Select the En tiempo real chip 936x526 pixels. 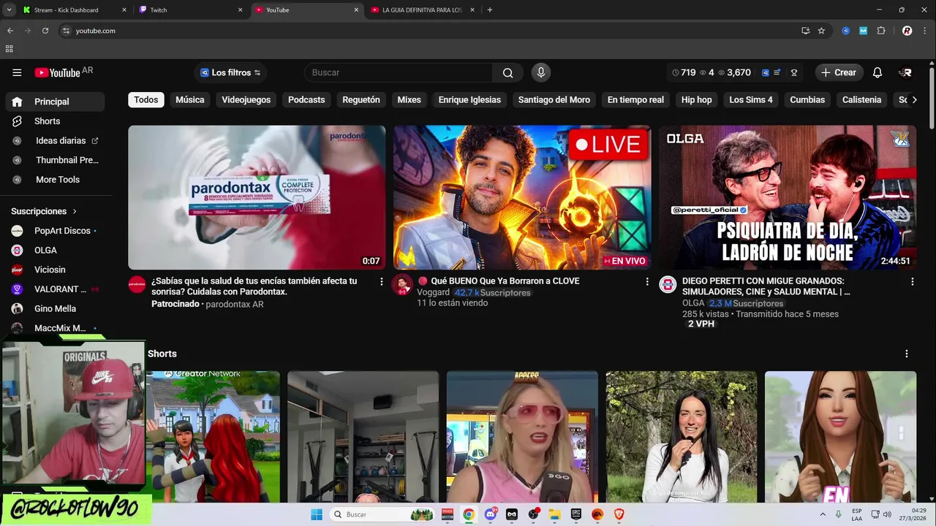coord(635,99)
